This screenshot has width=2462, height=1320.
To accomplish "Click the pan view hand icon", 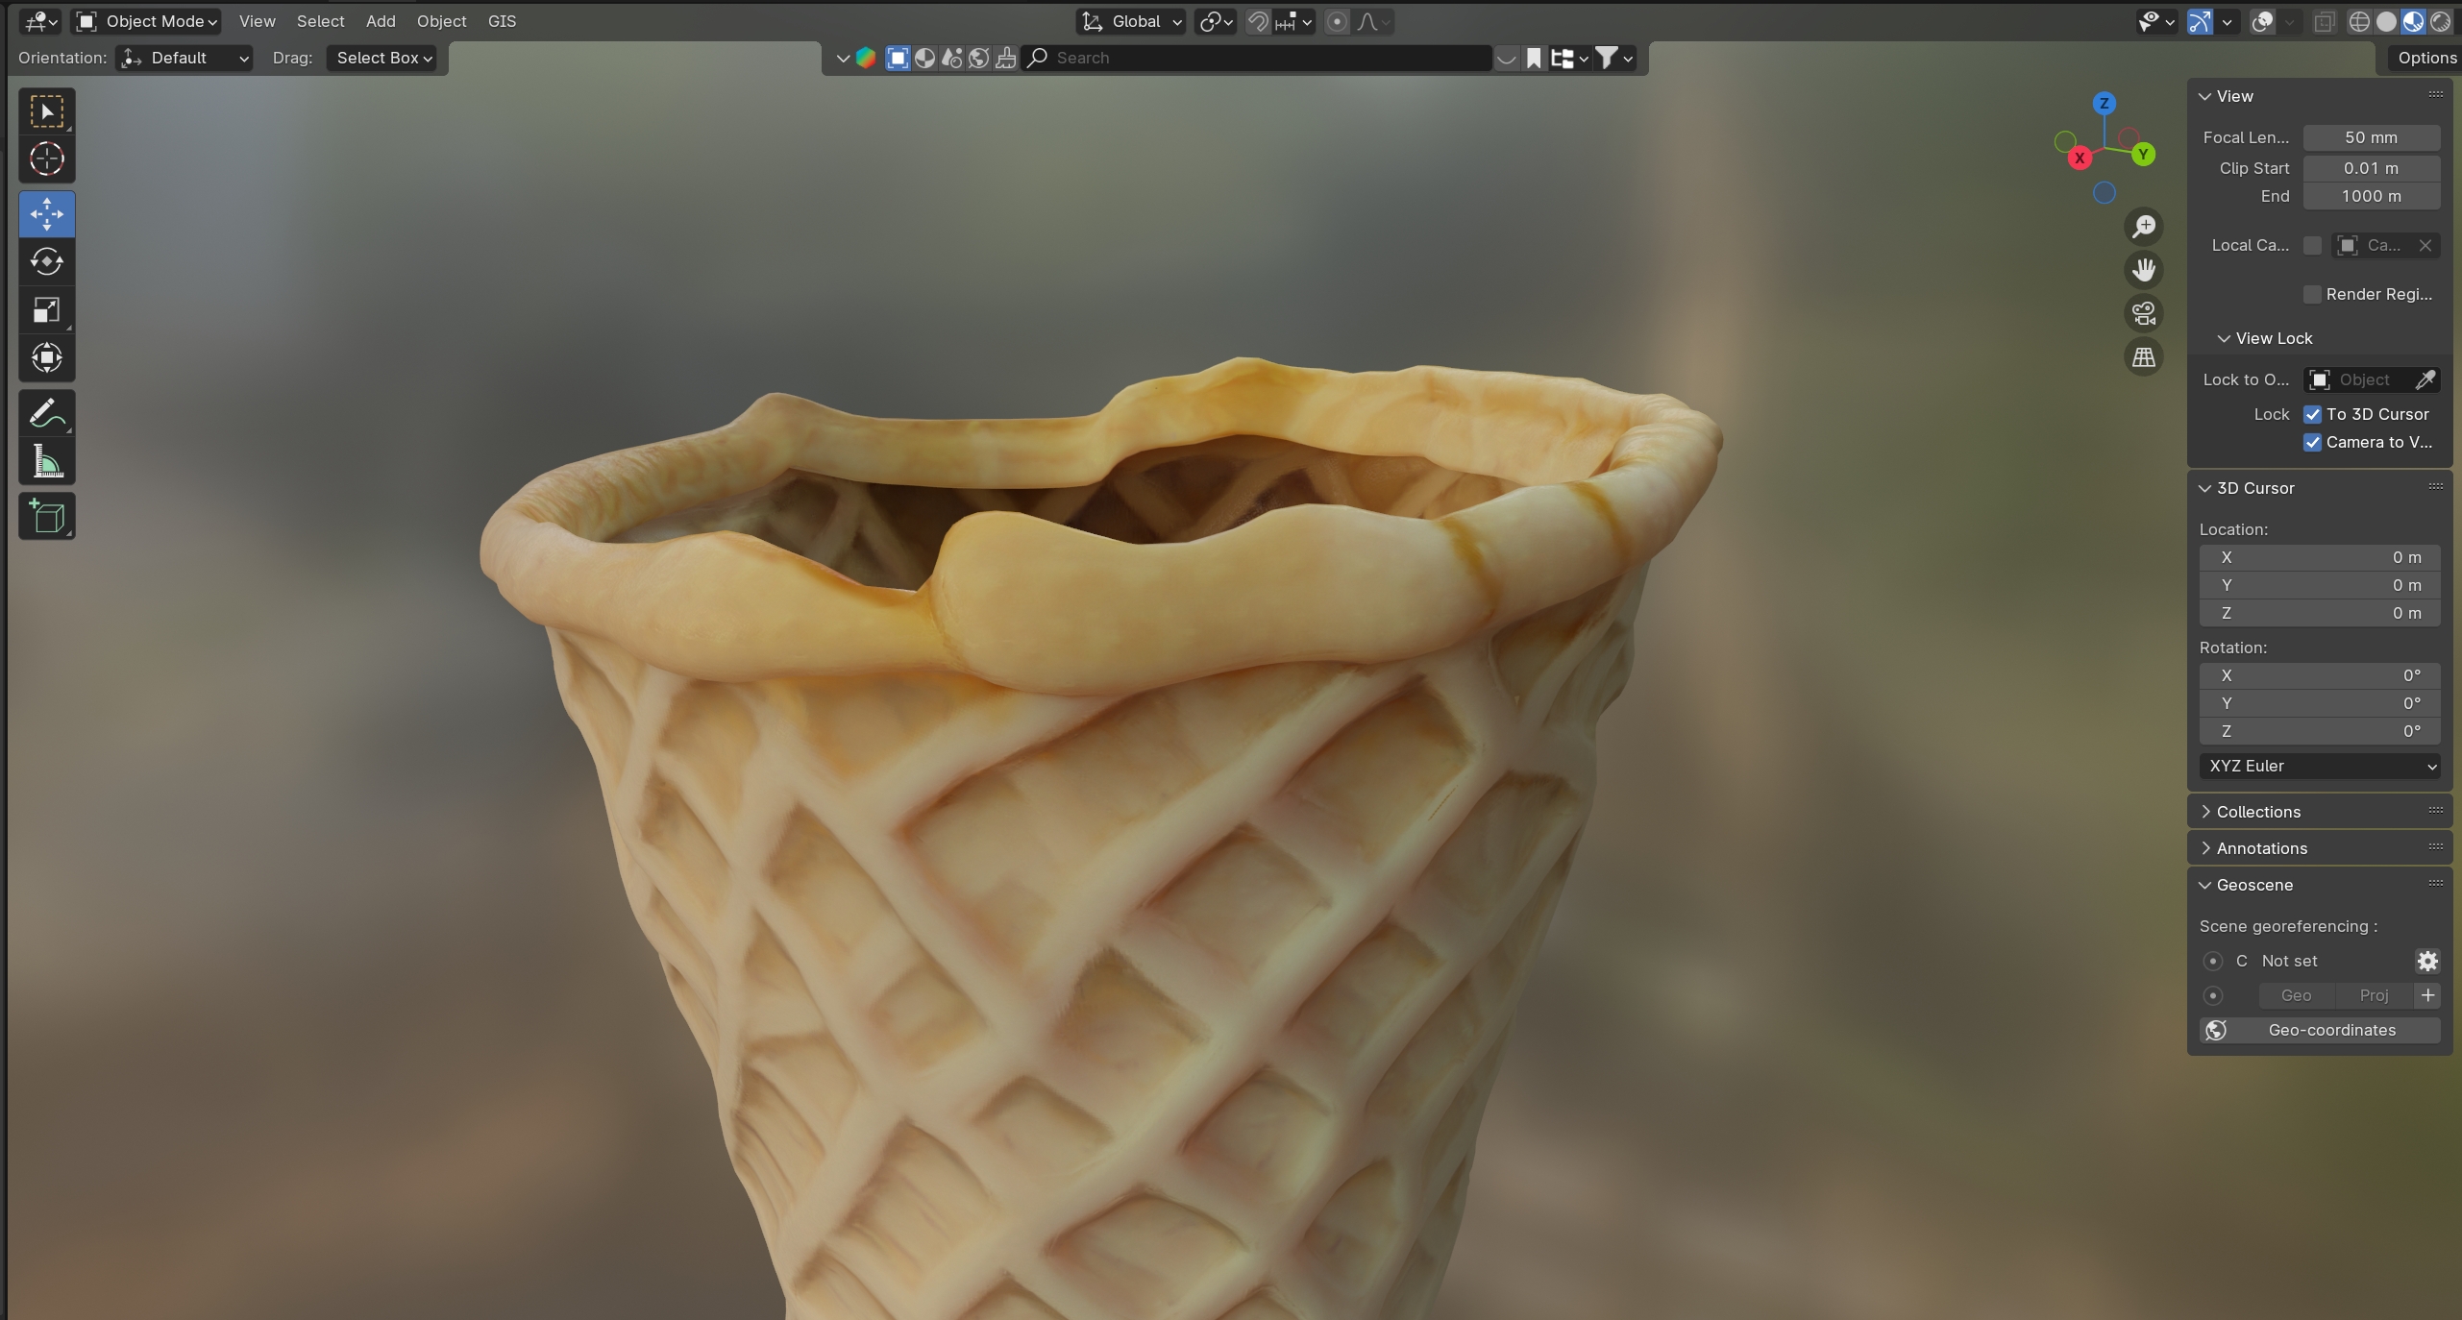I will click(x=2143, y=270).
